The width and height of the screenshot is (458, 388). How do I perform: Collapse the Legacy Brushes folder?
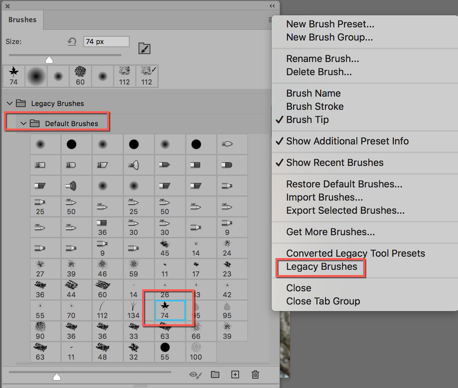pos(9,103)
